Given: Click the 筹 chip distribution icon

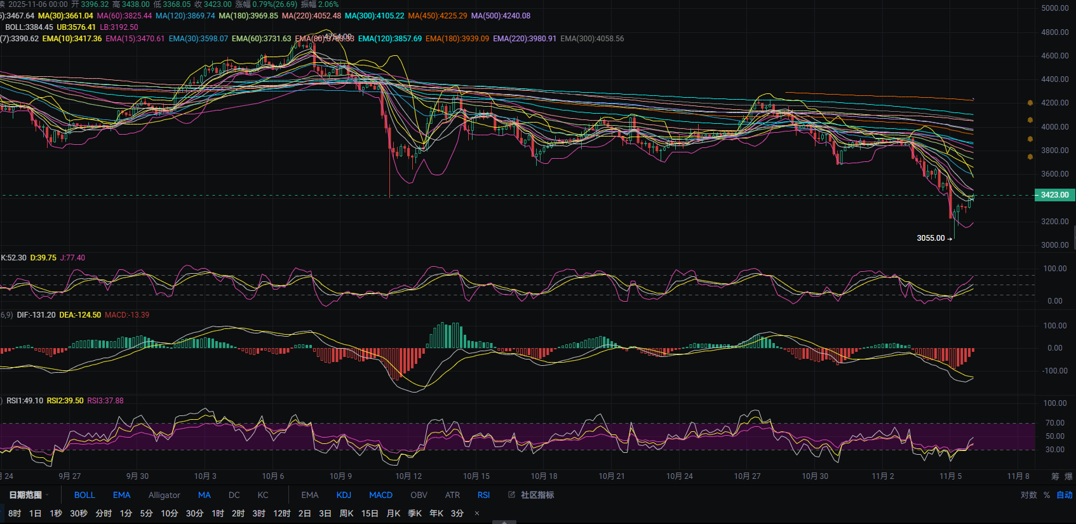Looking at the screenshot, I should click(1055, 476).
